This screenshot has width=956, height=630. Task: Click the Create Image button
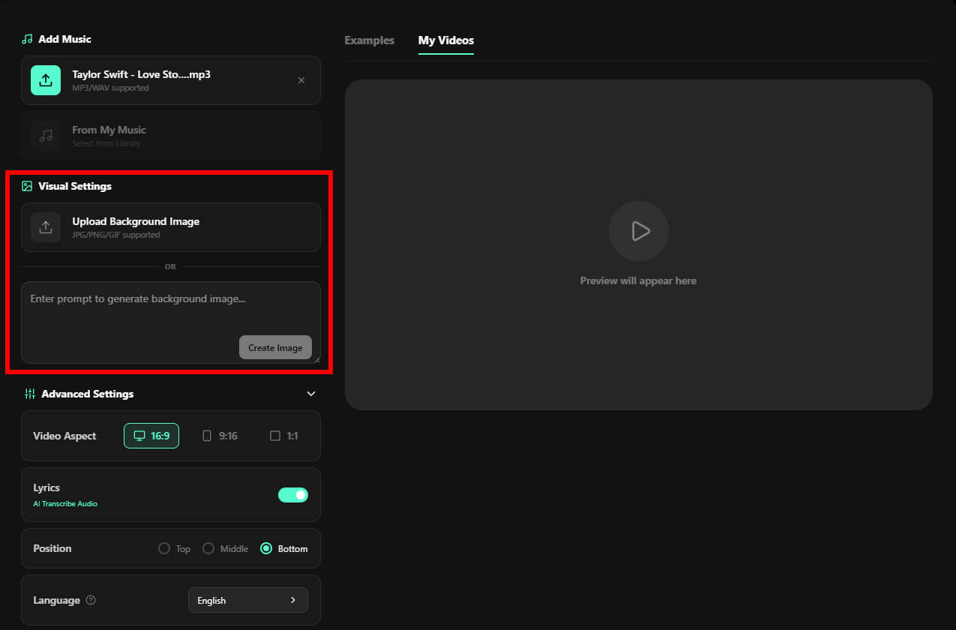coord(275,347)
